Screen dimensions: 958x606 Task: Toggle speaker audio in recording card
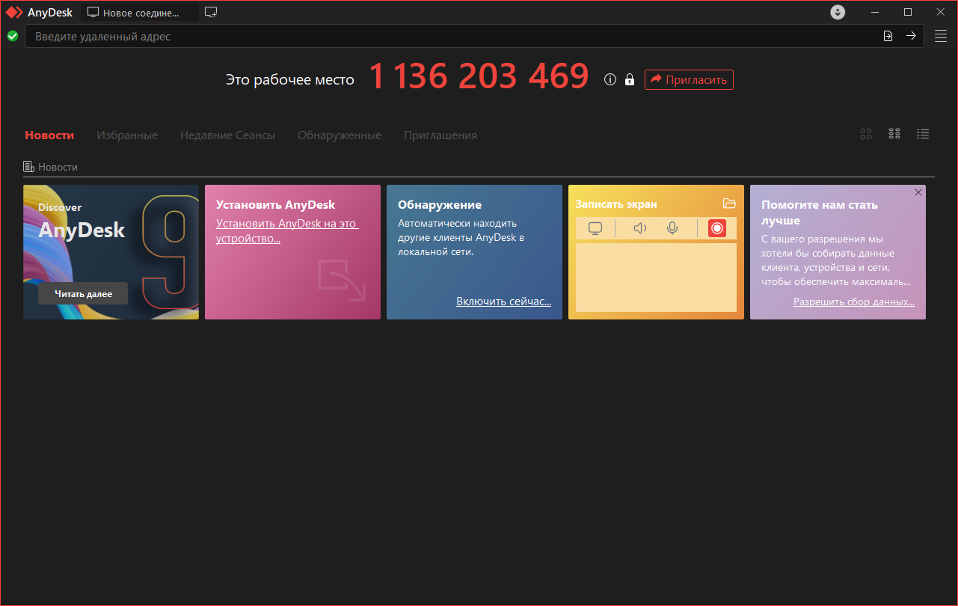tap(639, 228)
